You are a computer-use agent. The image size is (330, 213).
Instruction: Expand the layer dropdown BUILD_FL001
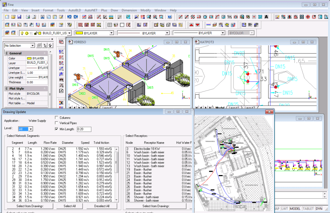click(69, 33)
